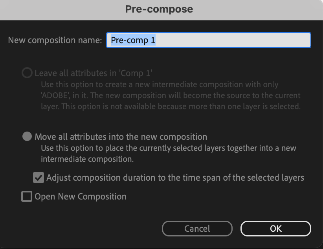Screen dimensions: 323x249
Task: Uncheck the Adjust composition duration checkbox
Action: tap(38, 178)
